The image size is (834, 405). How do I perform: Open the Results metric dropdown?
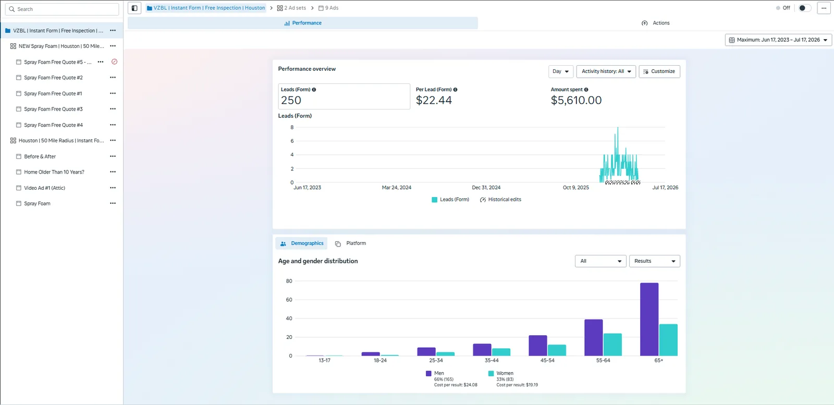coord(654,261)
